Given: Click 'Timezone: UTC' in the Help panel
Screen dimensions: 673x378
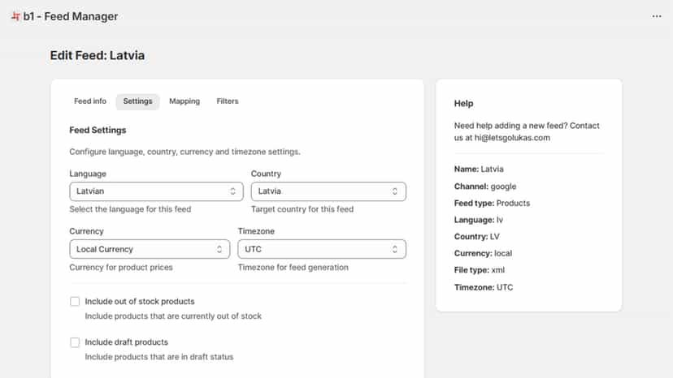Looking at the screenshot, I should point(484,287).
